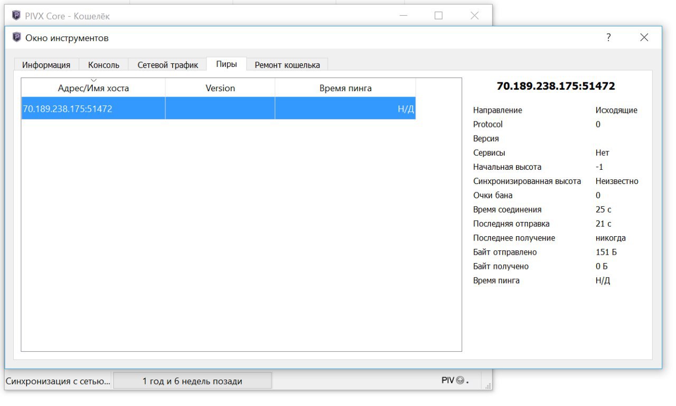The width and height of the screenshot is (676, 406).
Task: Click the Protocol label
Action: click(x=488, y=124)
